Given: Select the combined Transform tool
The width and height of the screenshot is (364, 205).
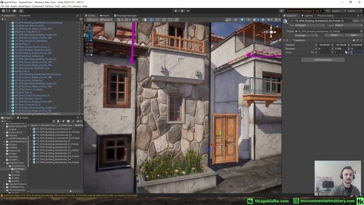Looking at the screenshot, I should (177, 20).
